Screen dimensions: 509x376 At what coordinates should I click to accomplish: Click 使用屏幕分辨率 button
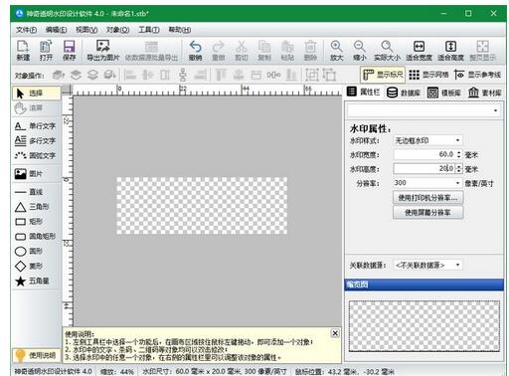pyautogui.click(x=427, y=213)
